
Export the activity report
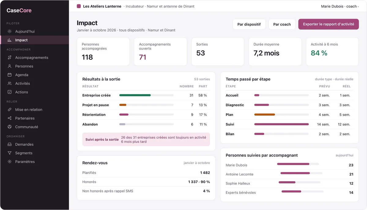[328, 24]
